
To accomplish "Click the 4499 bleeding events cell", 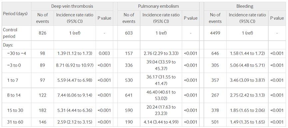I will point(215,33).
